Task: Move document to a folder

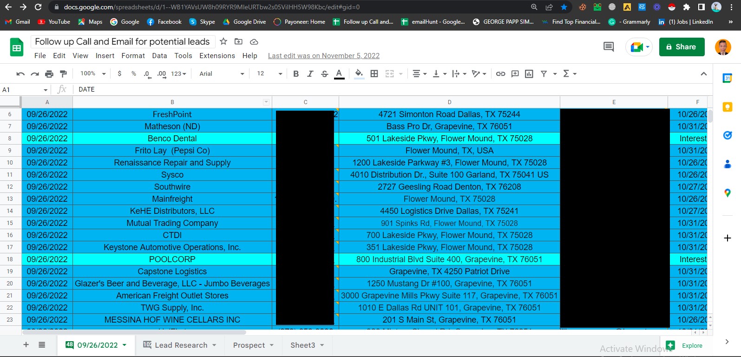Action: pos(238,41)
